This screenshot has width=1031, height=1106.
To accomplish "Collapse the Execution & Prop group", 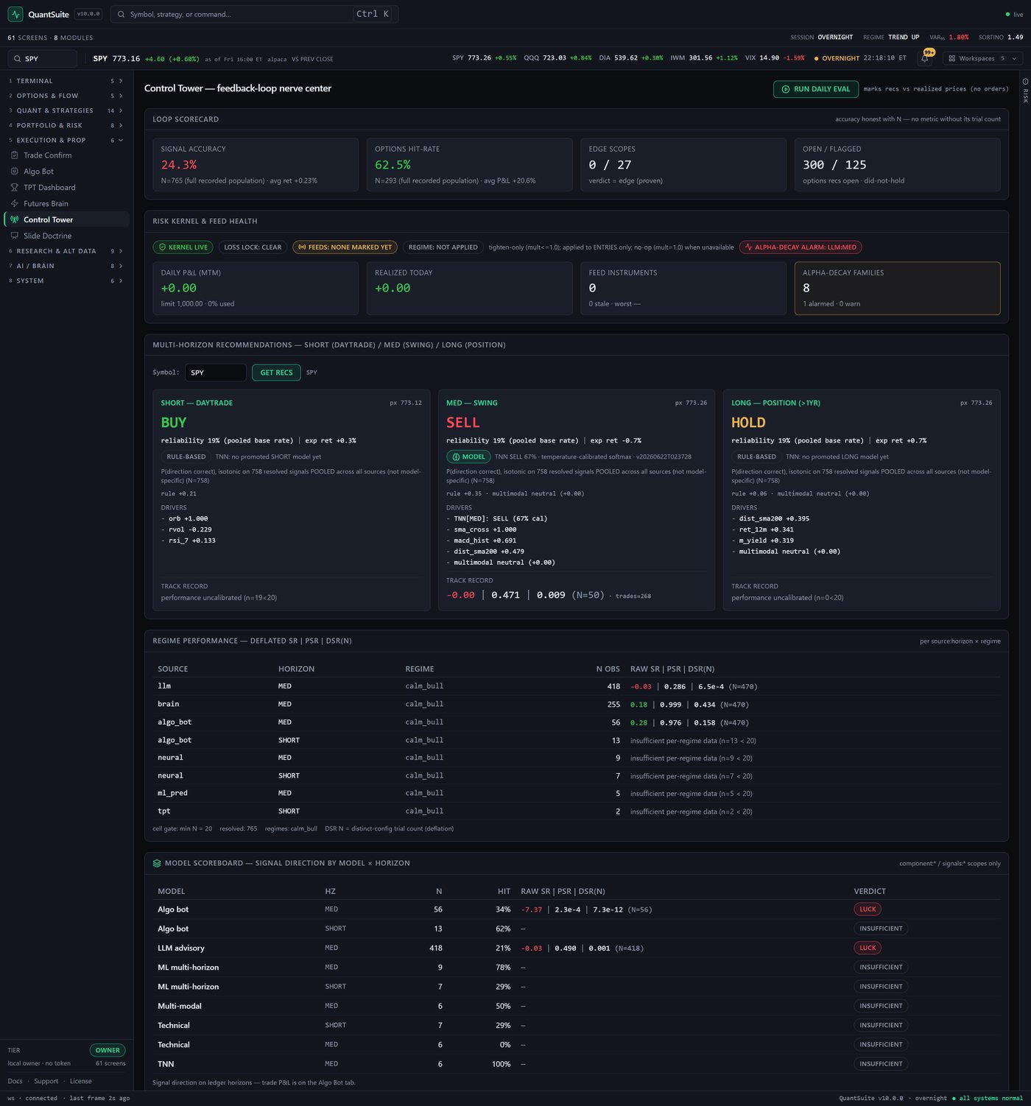I will point(66,140).
